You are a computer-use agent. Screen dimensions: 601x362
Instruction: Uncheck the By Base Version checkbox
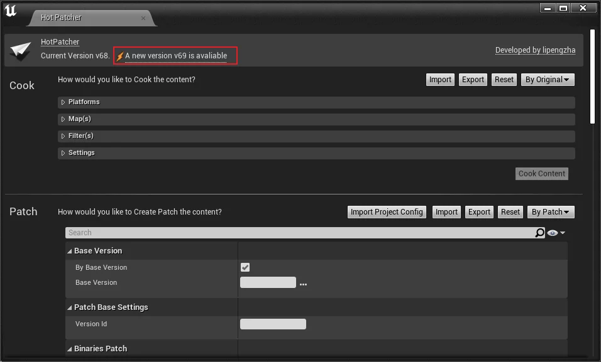(x=245, y=267)
